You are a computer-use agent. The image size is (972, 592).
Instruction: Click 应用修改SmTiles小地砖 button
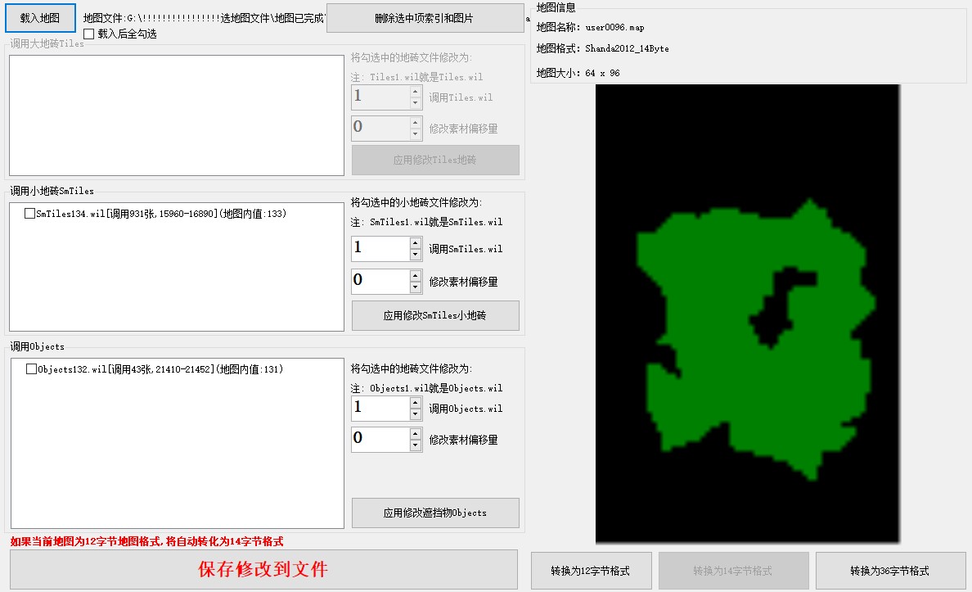click(435, 315)
